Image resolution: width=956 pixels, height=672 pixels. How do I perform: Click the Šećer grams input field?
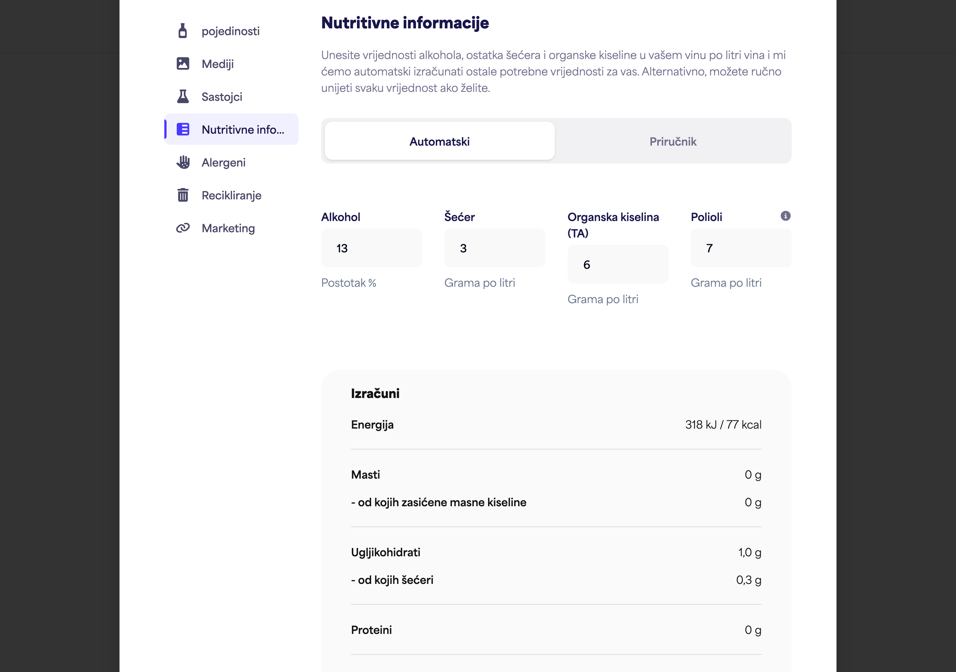click(x=495, y=248)
